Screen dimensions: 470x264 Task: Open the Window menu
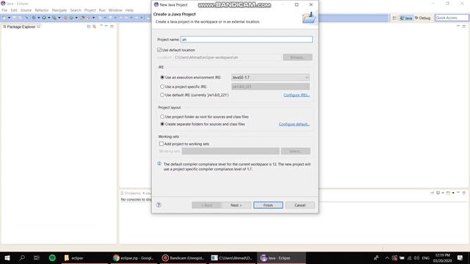[115, 10]
